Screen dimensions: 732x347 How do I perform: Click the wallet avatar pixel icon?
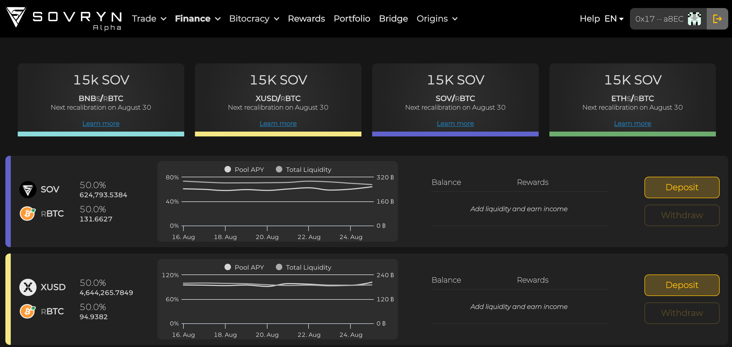pyautogui.click(x=694, y=19)
